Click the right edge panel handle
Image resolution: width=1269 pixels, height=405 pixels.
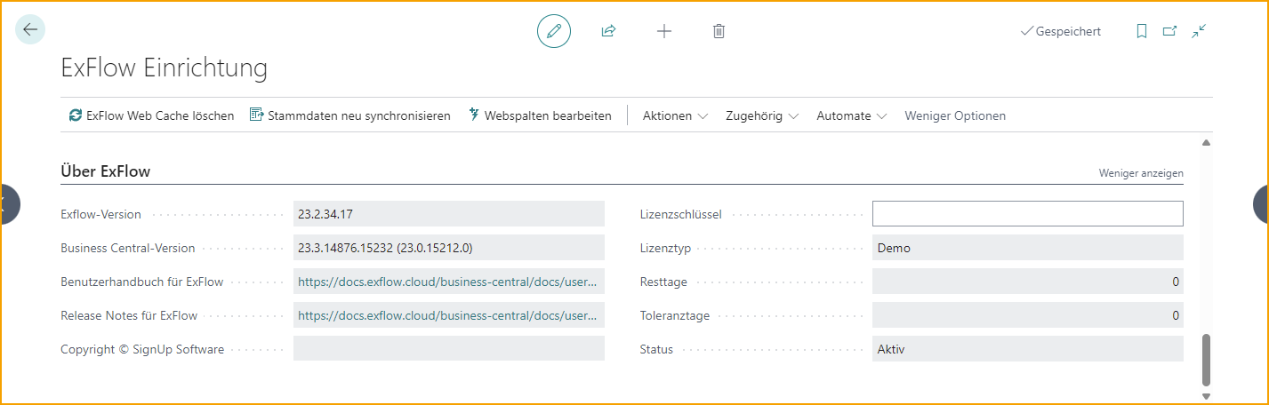[x=1261, y=203]
